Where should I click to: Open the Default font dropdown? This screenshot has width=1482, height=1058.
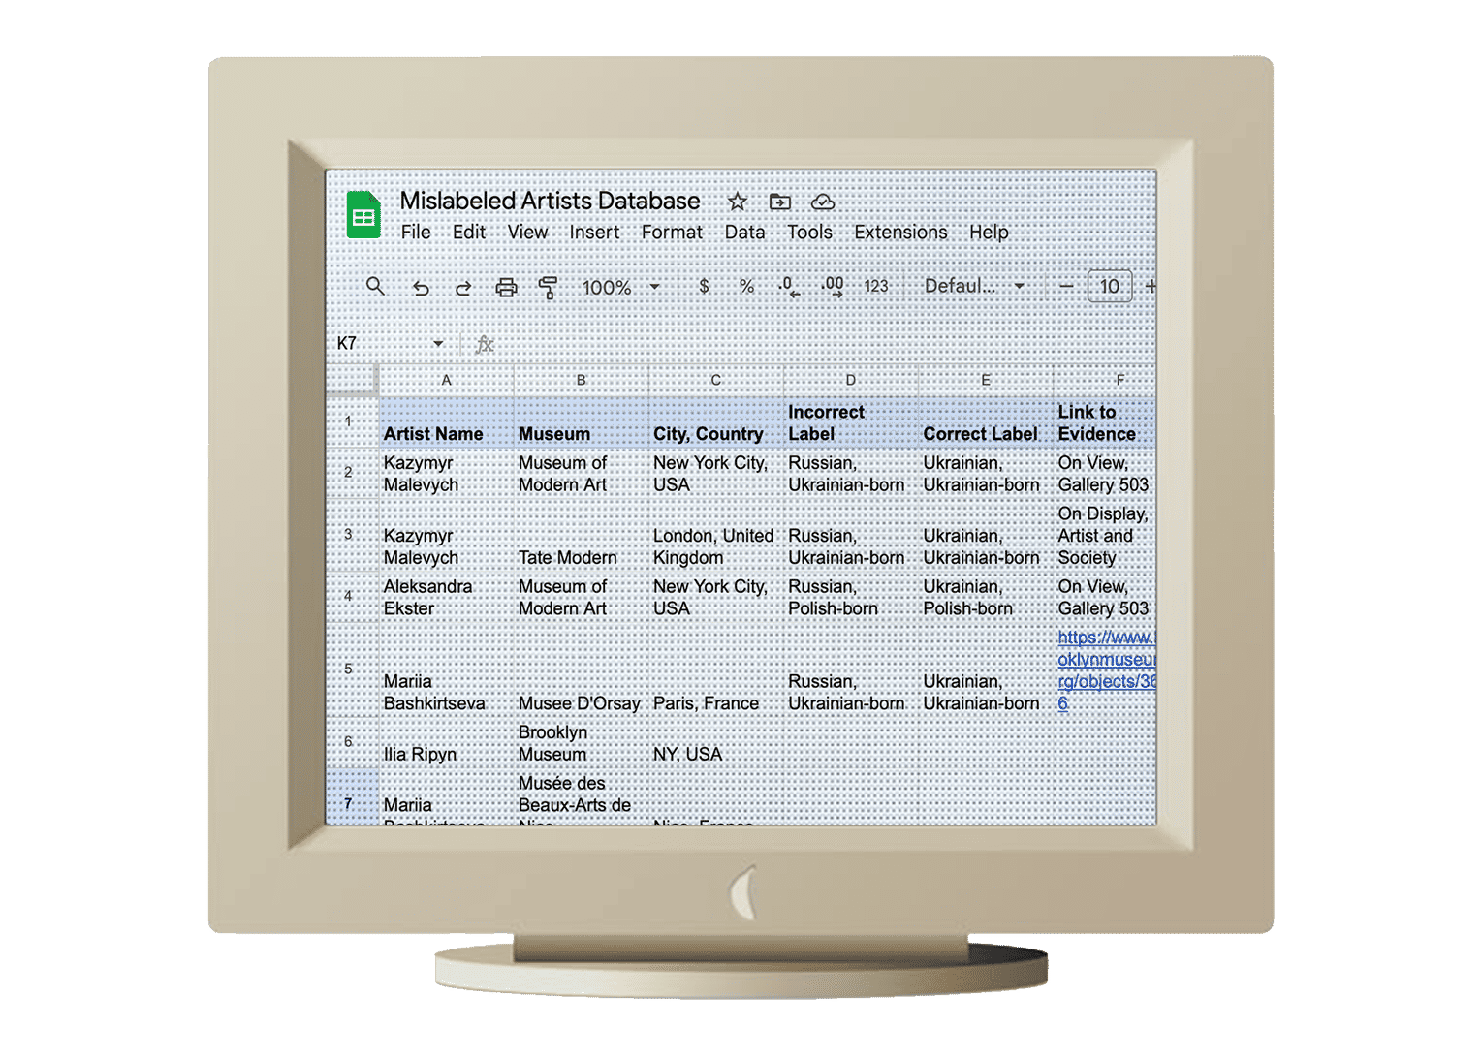coord(974,286)
